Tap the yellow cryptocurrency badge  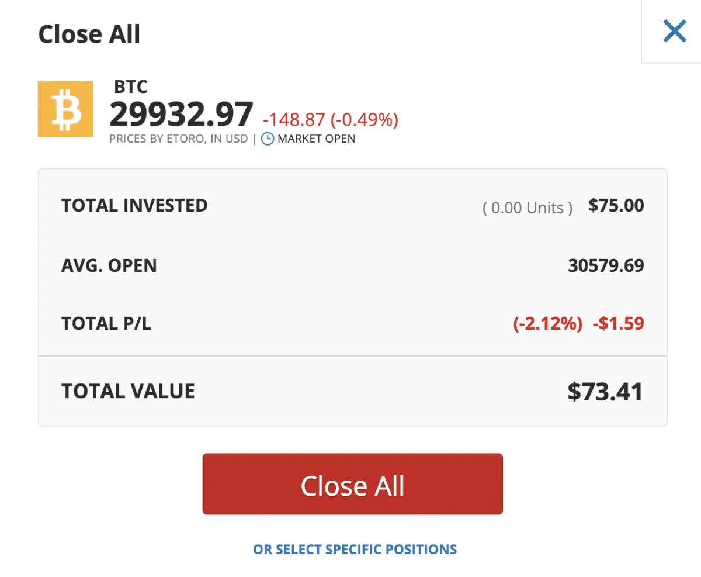pyautogui.click(x=65, y=109)
